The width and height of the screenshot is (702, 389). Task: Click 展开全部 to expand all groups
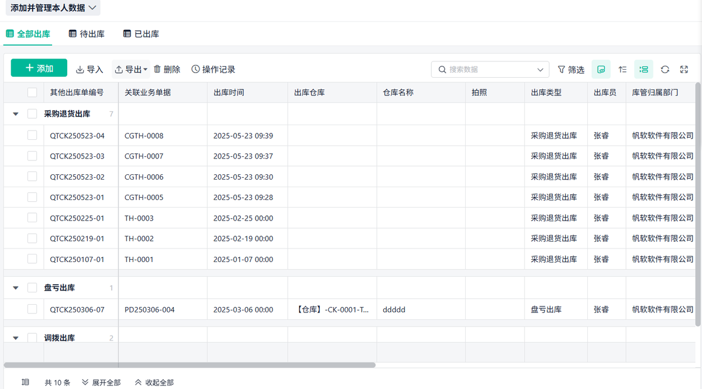coord(101,383)
